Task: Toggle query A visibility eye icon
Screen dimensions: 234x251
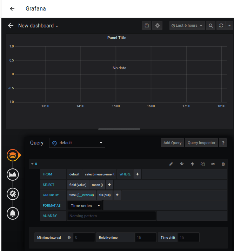Action: tap(213, 164)
